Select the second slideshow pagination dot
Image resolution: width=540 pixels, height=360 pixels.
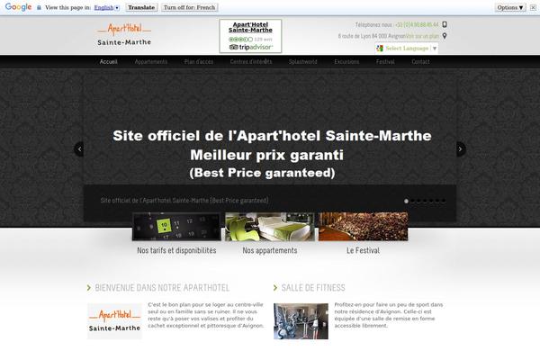[412, 201]
